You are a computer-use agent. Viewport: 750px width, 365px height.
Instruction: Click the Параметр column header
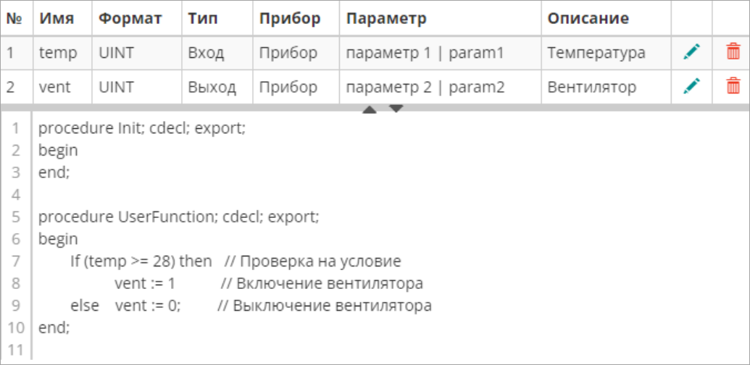pos(386,18)
